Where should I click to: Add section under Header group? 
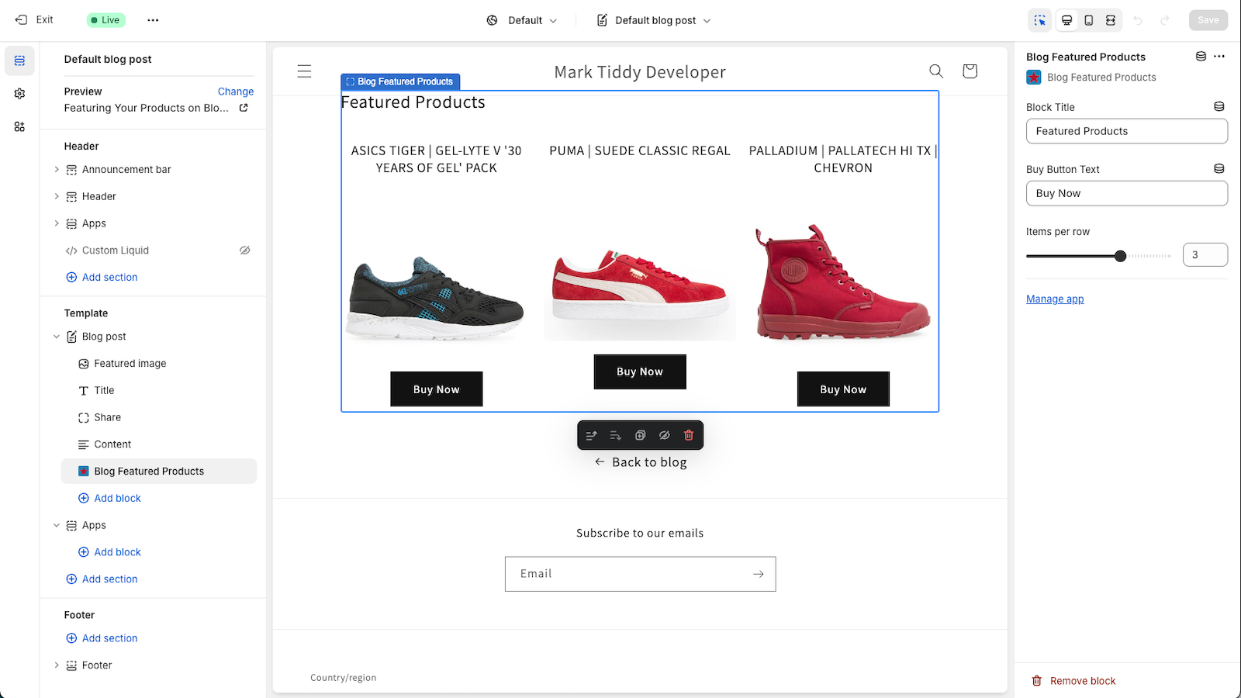click(102, 277)
